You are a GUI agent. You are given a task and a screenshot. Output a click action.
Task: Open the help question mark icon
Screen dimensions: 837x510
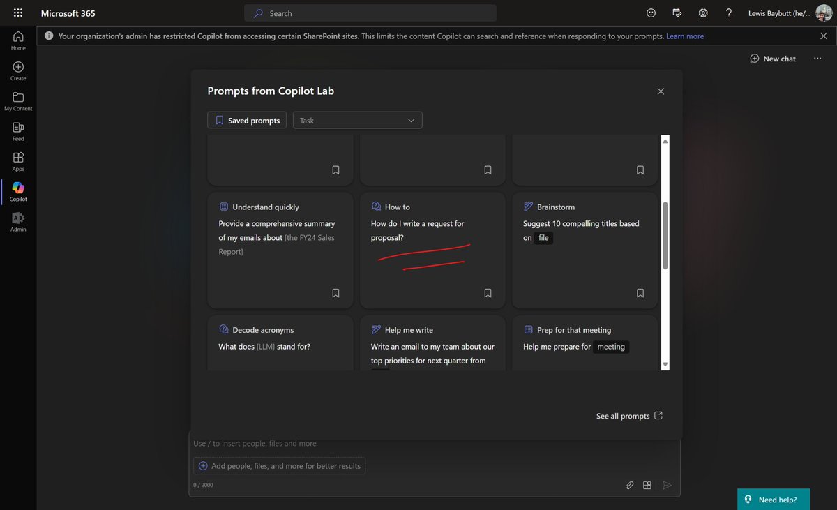pyautogui.click(x=729, y=13)
